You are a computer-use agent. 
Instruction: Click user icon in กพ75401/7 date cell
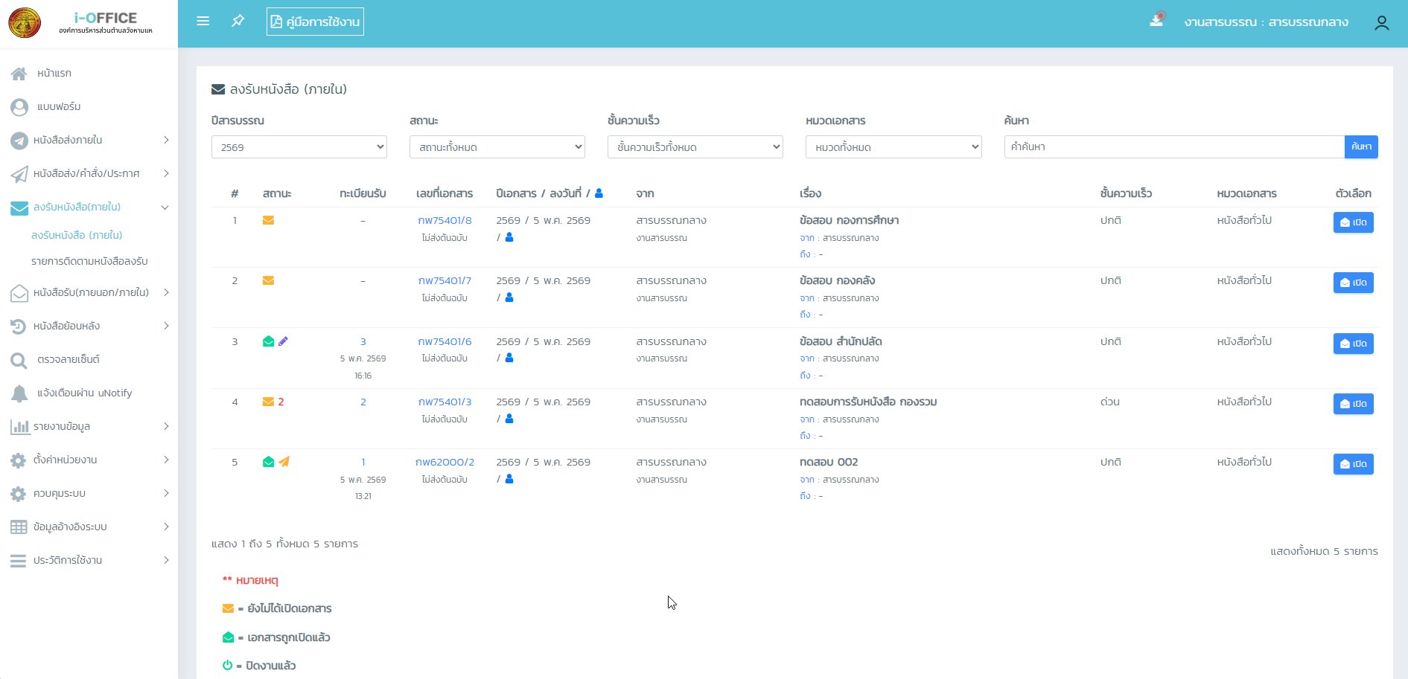(509, 297)
